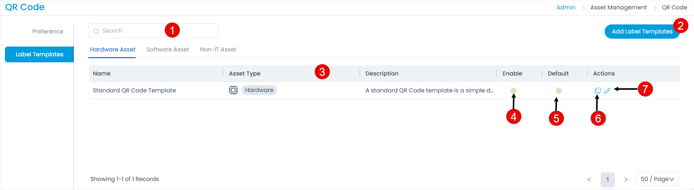Viewport: 694px width, 190px height.
Task: Select page number 1
Action: (607, 179)
